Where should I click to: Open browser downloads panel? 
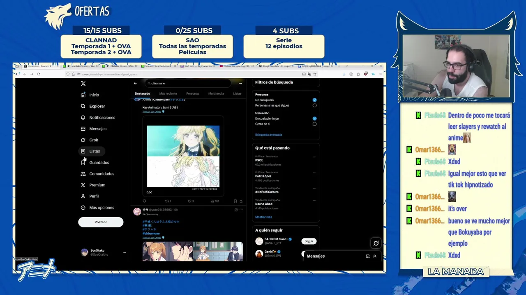click(x=344, y=74)
